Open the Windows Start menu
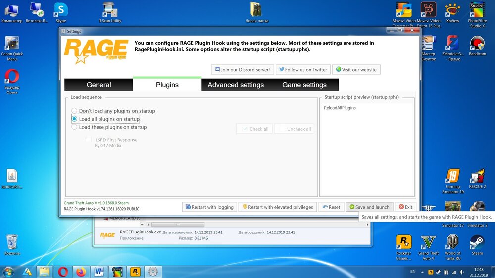495x278 pixels. point(8,272)
